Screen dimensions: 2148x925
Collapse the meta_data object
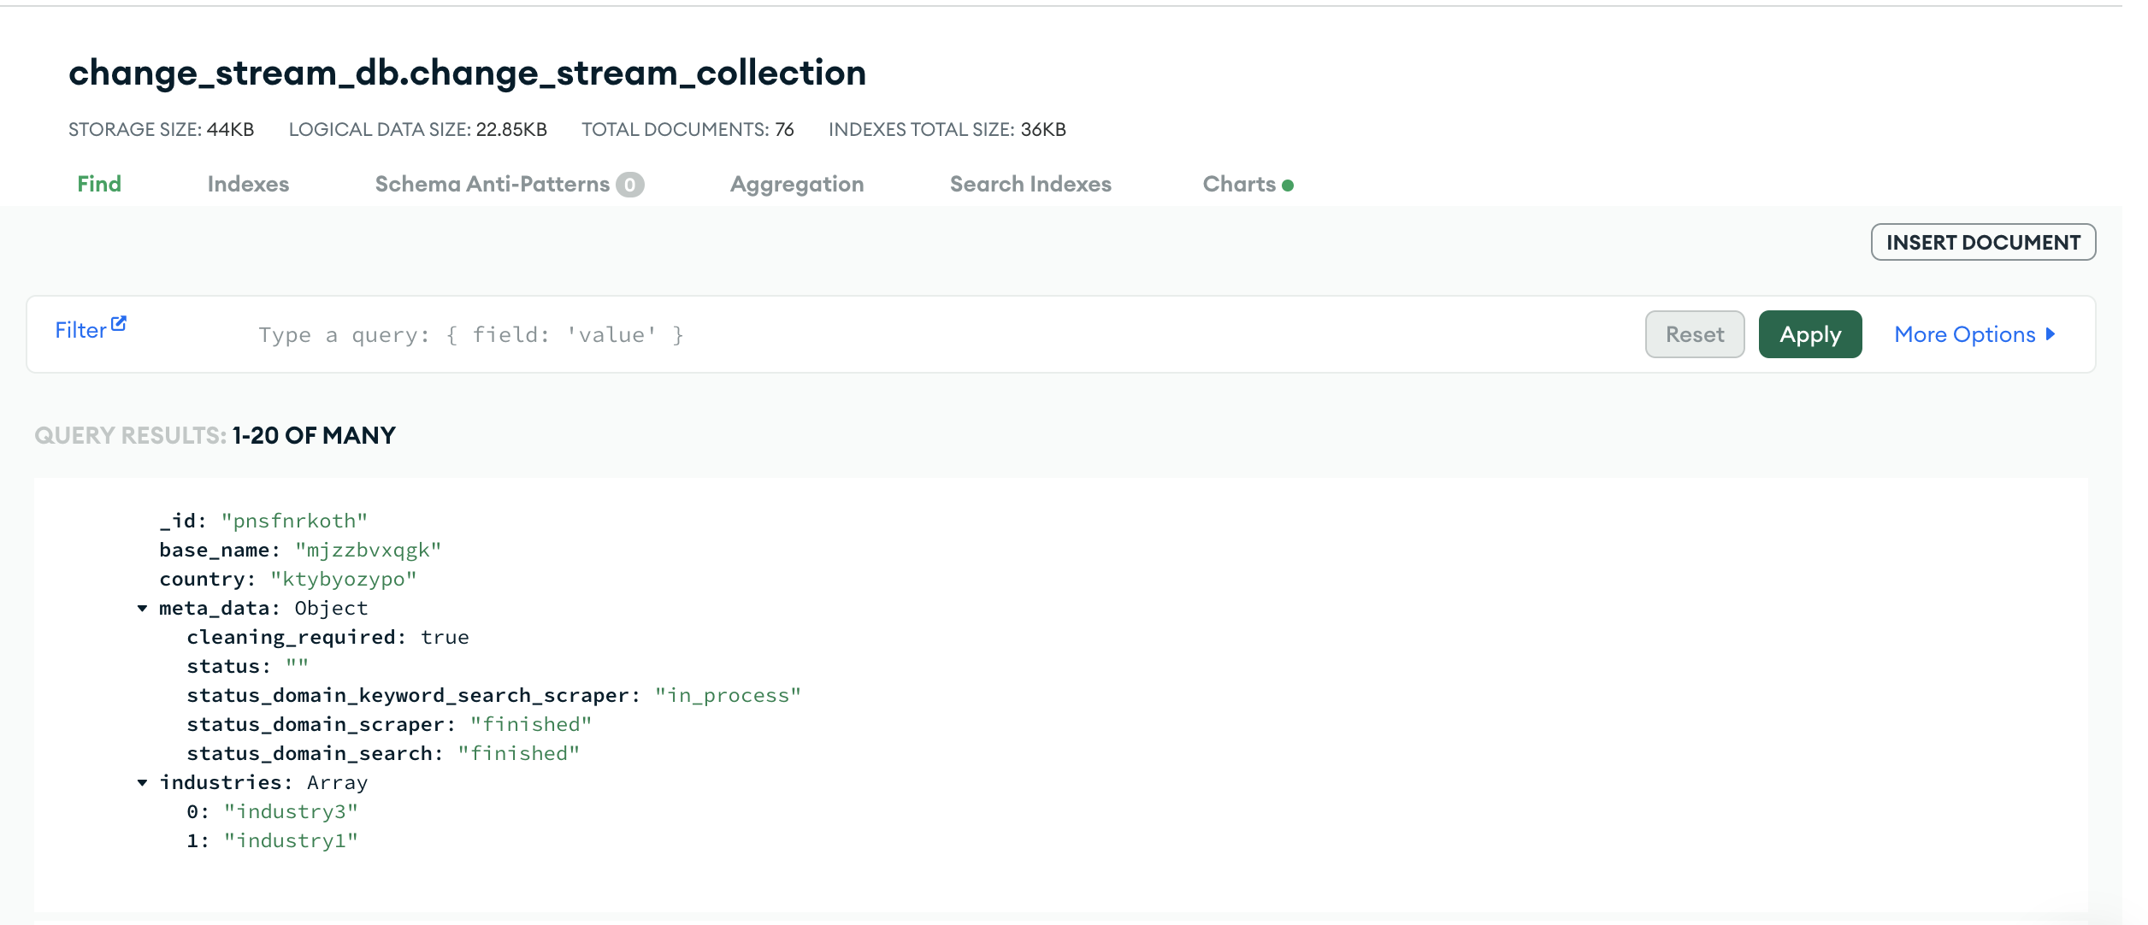(142, 608)
